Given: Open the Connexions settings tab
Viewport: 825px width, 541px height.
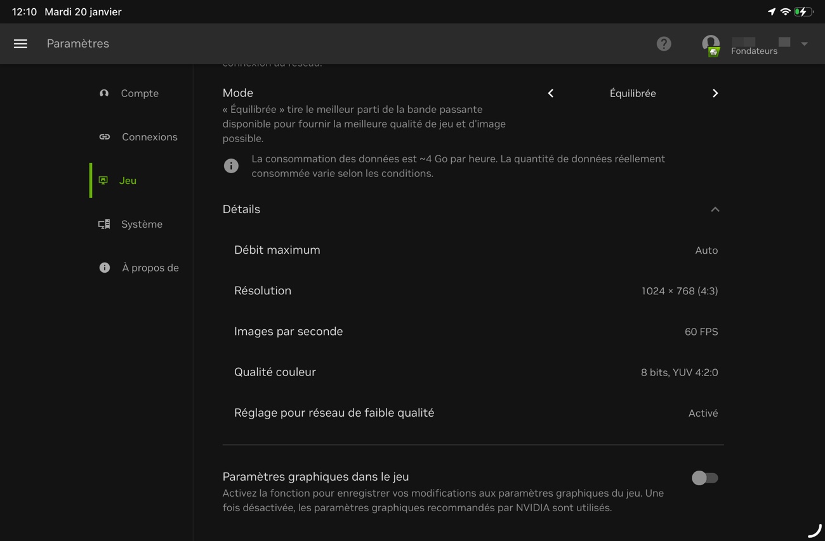Looking at the screenshot, I should click(x=149, y=137).
